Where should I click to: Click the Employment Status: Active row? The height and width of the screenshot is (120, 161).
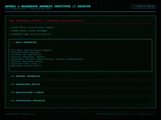pyautogui.click(x=26, y=66)
